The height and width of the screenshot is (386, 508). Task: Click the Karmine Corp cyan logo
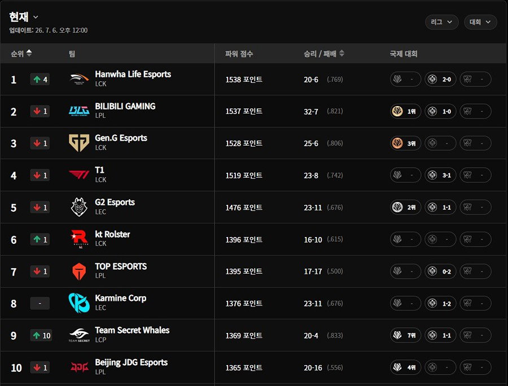point(79,303)
